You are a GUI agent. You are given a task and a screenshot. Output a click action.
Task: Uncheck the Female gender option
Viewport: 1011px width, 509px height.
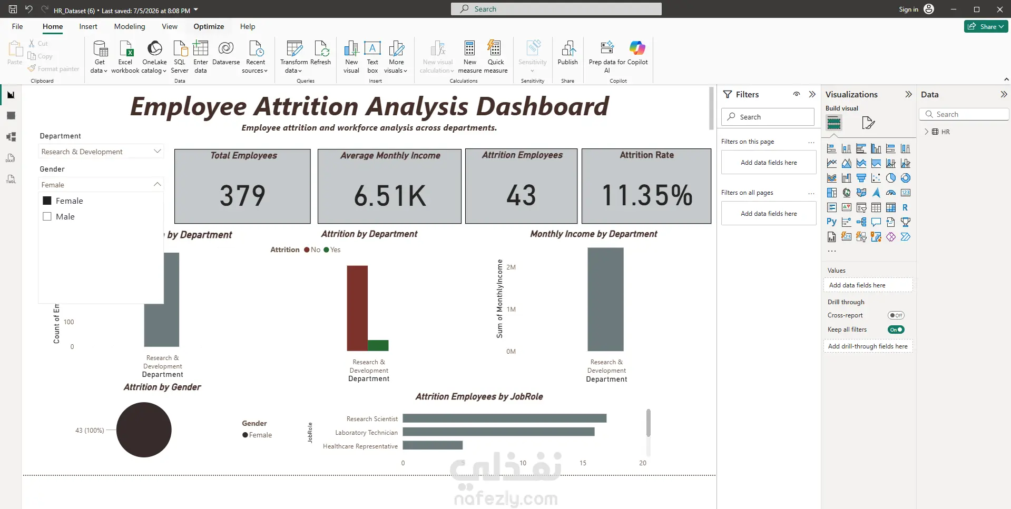coord(47,201)
